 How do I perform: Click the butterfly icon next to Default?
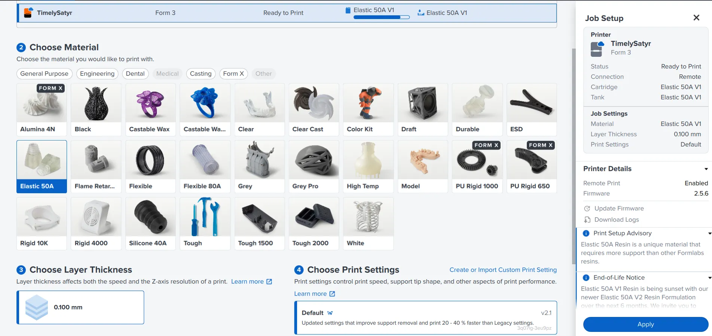[x=330, y=313]
